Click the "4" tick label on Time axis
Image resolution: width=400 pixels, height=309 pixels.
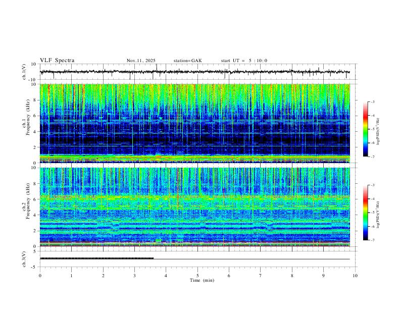point(166,276)
